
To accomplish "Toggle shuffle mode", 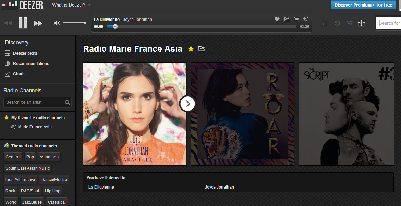I will coord(349,23).
